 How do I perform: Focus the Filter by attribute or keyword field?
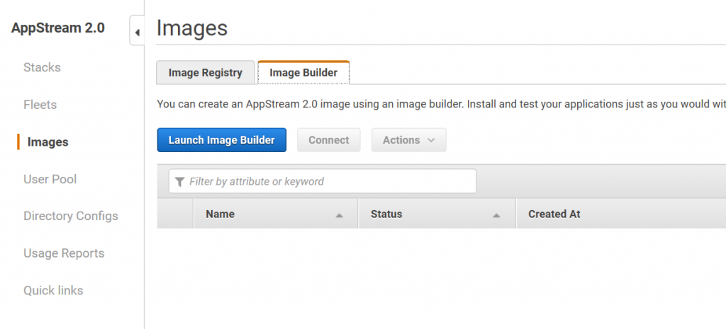(x=323, y=181)
